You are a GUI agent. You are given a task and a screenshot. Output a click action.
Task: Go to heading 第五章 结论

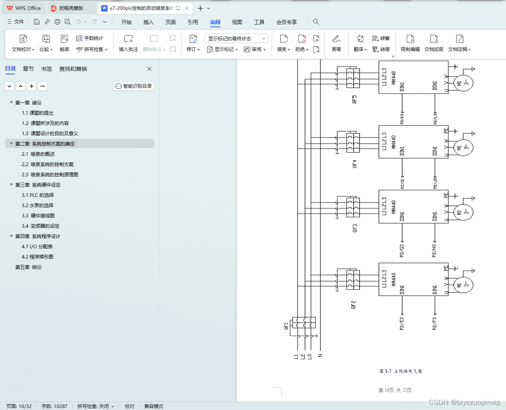(x=28, y=267)
